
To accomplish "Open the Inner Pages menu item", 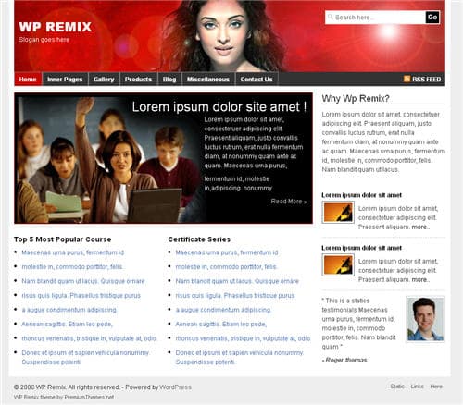I will (x=65, y=80).
